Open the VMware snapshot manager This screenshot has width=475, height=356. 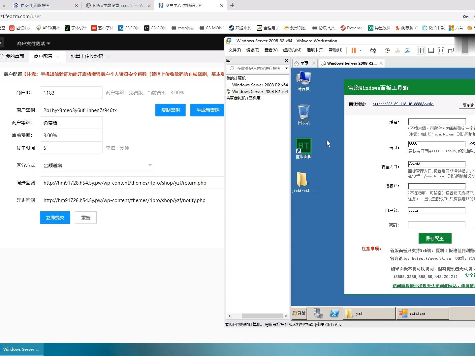(x=407, y=50)
